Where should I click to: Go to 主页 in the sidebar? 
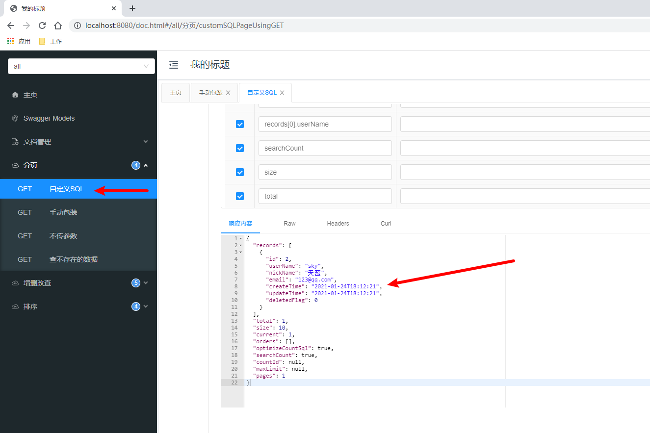[x=30, y=95]
